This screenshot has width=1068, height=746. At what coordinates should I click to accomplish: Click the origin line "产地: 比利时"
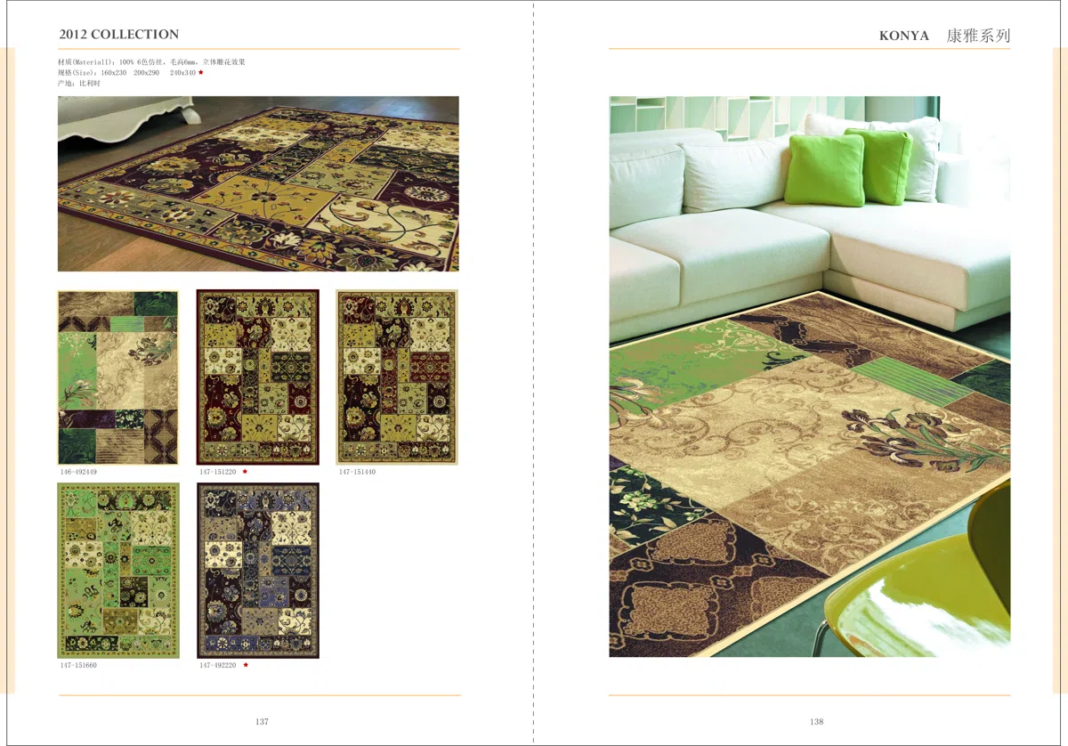(x=79, y=83)
